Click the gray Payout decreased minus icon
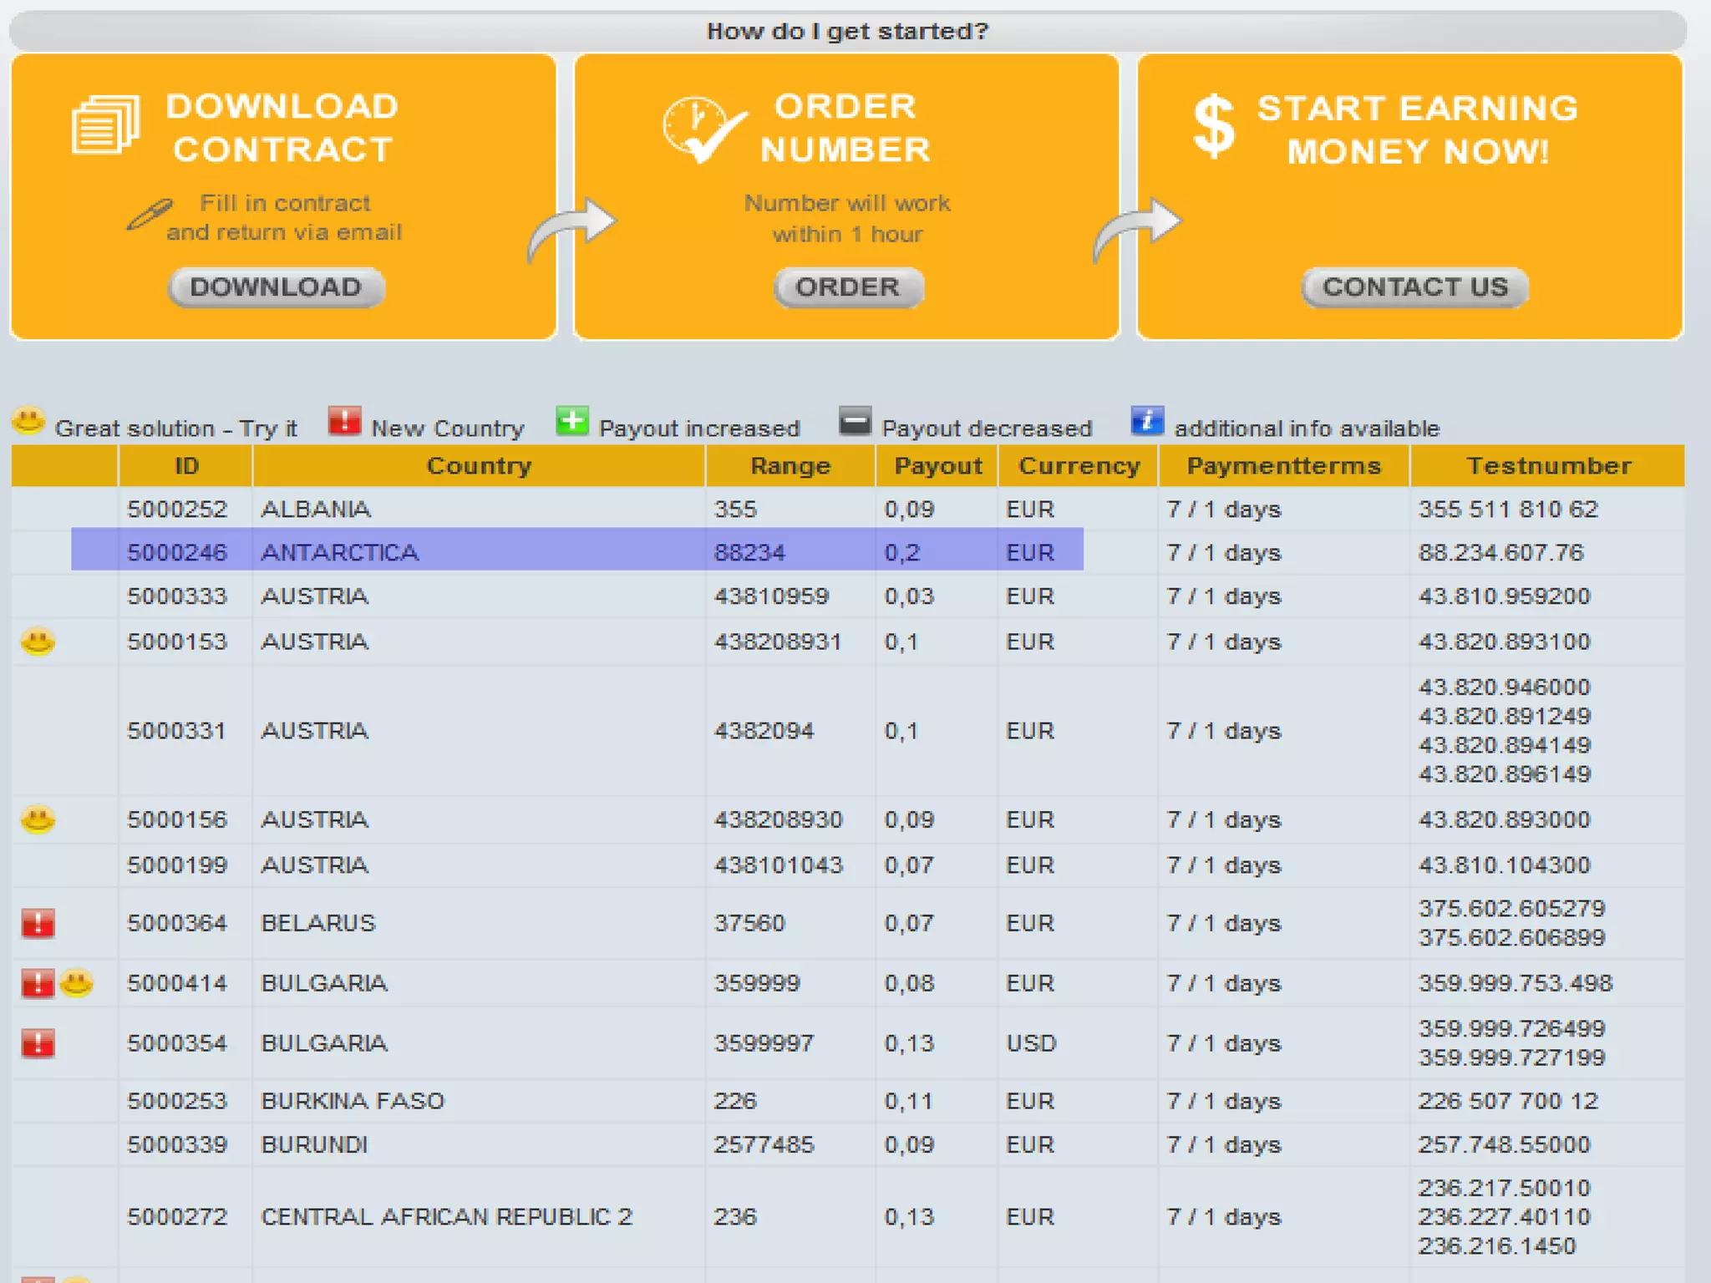This screenshot has width=1711, height=1283. (855, 421)
